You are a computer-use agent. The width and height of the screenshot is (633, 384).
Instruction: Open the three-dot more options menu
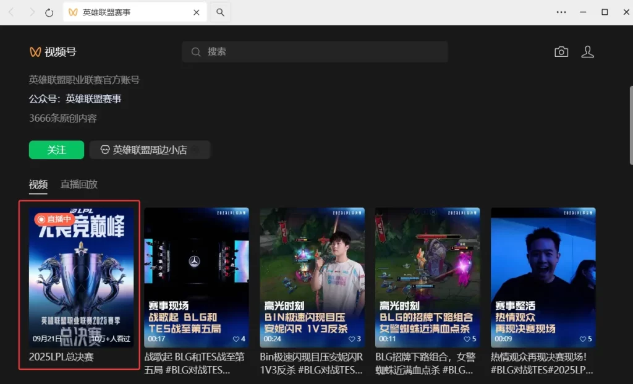(x=561, y=12)
